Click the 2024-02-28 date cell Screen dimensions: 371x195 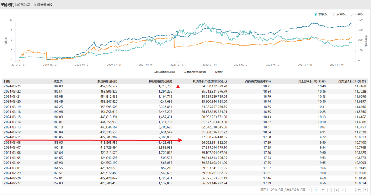12,178
